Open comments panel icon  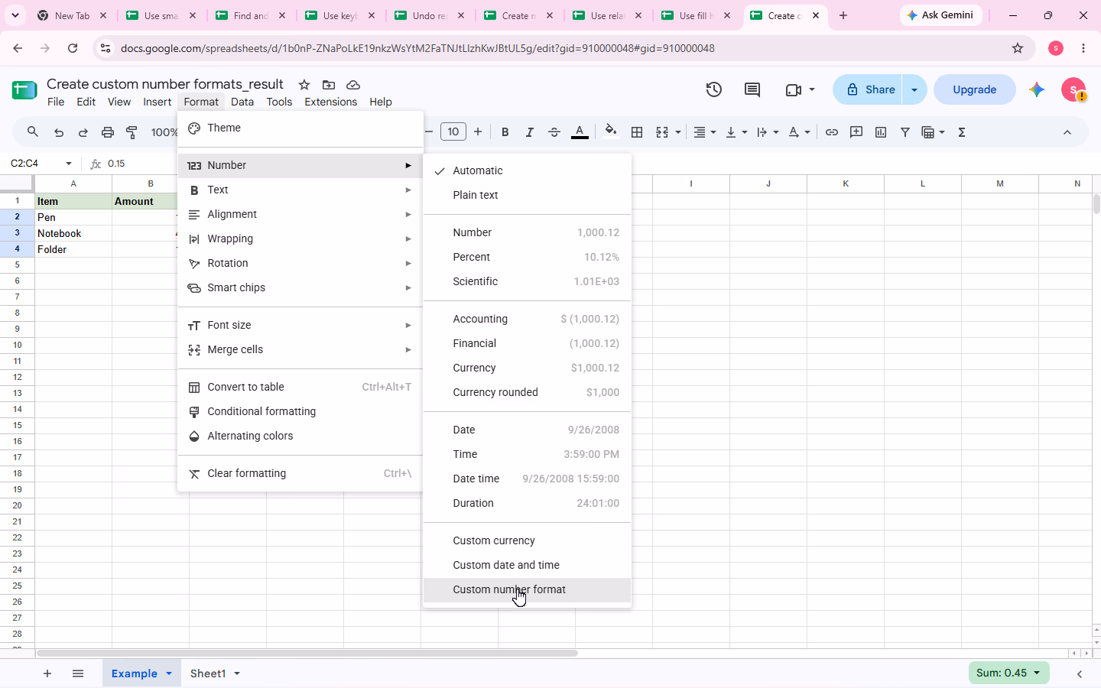point(752,89)
